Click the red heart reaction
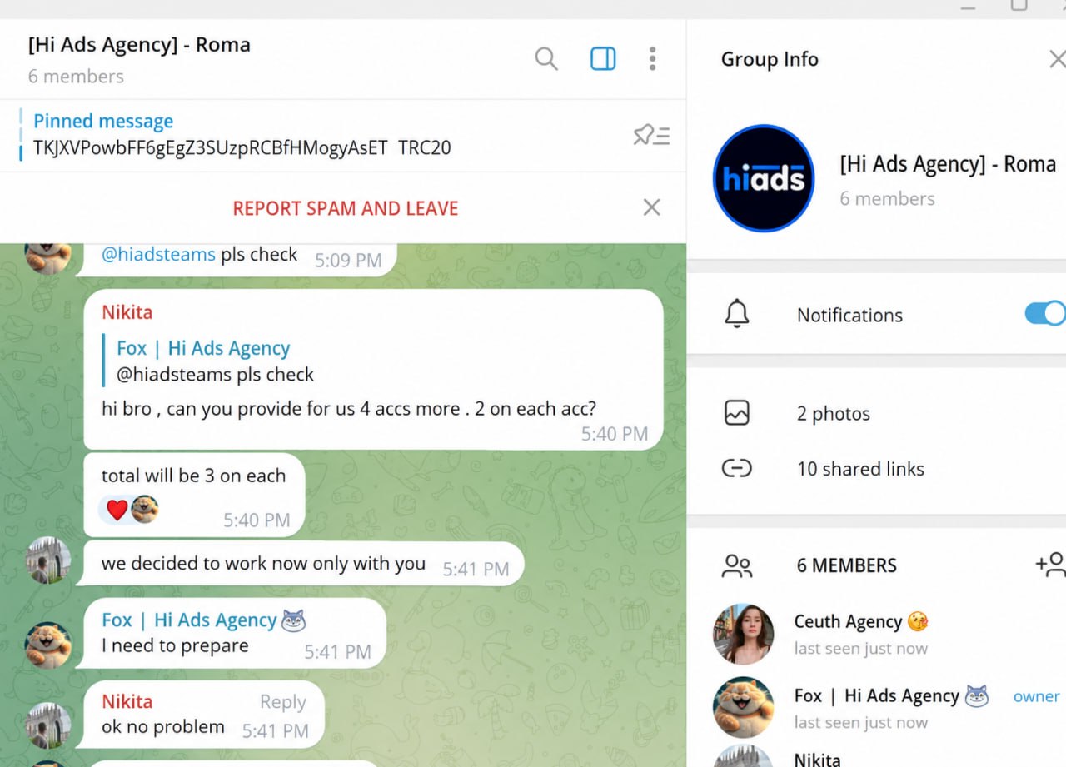The width and height of the screenshot is (1066, 767). 117,510
